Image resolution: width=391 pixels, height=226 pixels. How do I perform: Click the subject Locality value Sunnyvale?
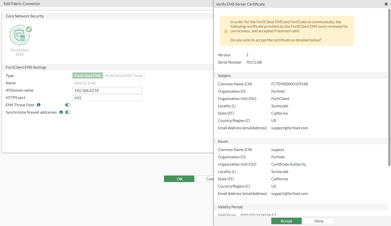tap(280, 106)
